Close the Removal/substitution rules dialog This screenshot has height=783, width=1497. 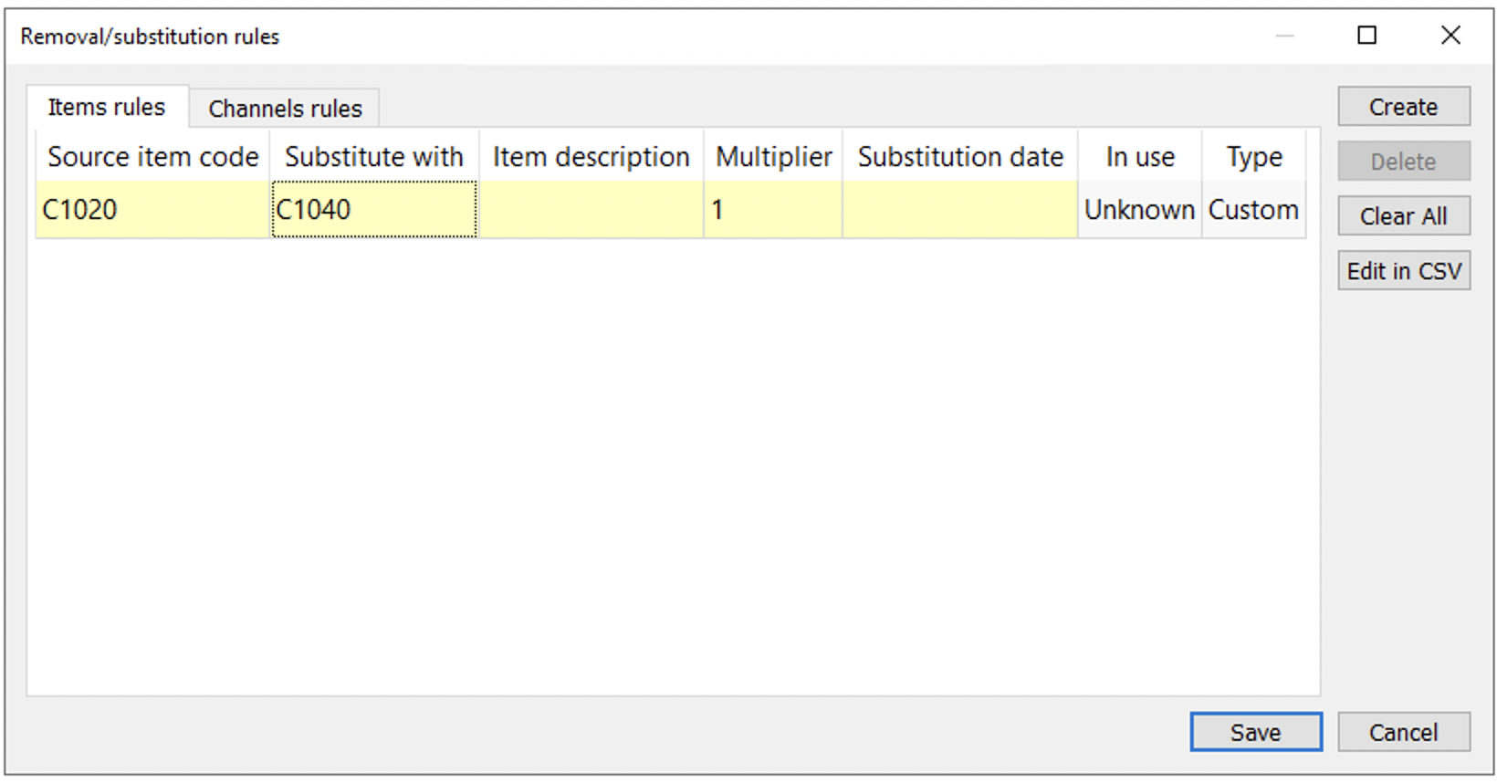1450,36
